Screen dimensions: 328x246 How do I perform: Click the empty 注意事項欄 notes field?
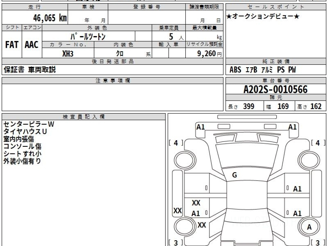point(112,97)
